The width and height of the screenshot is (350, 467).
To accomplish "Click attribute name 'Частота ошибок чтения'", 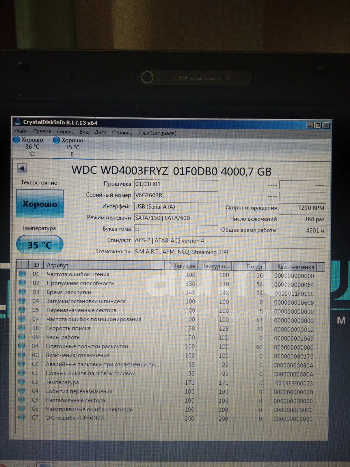I will point(78,274).
